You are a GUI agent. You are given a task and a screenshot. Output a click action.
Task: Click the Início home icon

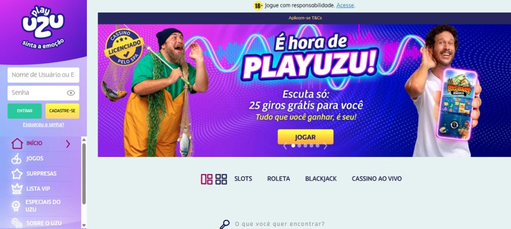point(17,143)
